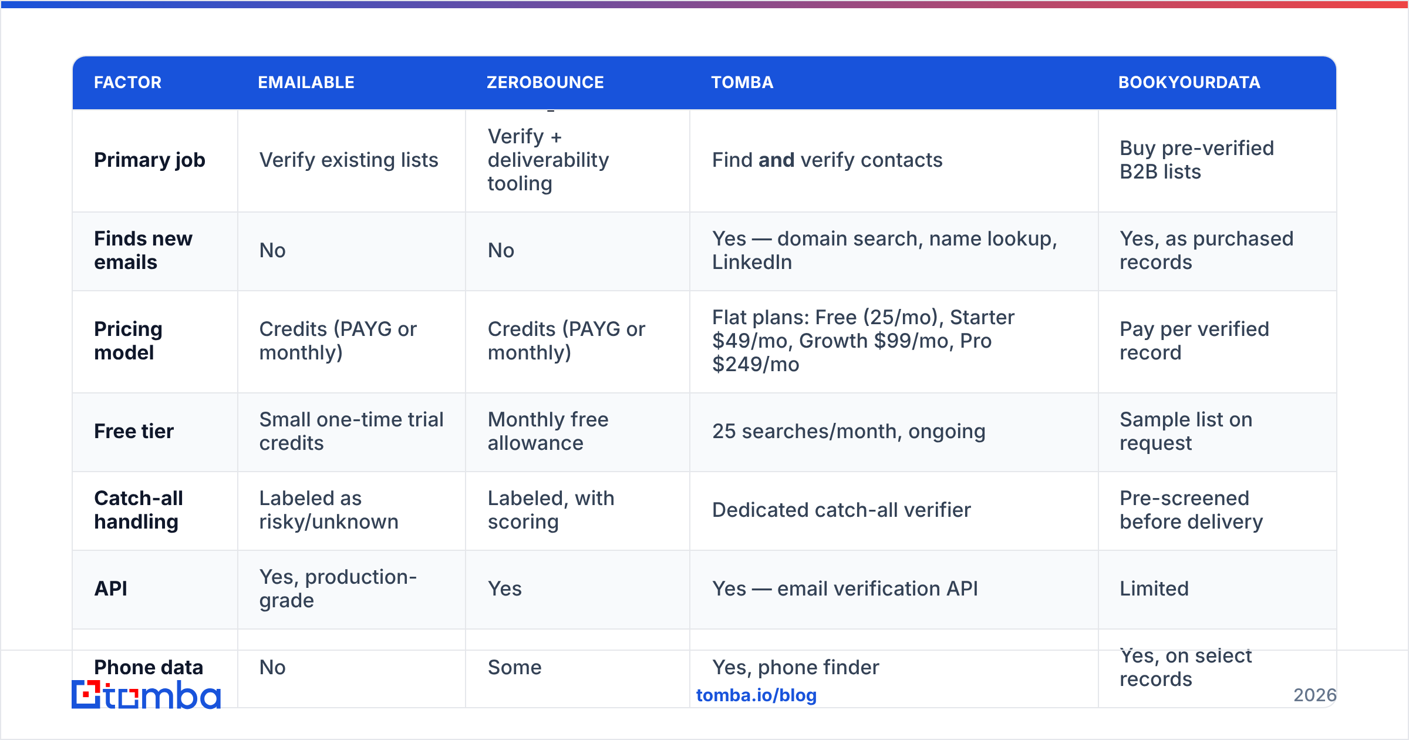
Task: Select the 'API' row label
Action: [111, 588]
